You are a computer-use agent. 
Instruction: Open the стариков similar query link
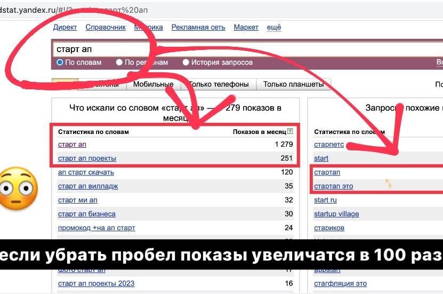[329, 228]
